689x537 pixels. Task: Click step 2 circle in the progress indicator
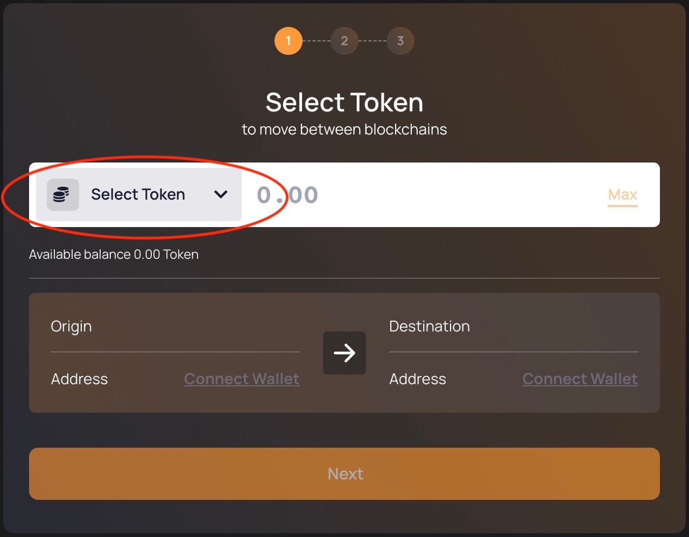click(344, 40)
